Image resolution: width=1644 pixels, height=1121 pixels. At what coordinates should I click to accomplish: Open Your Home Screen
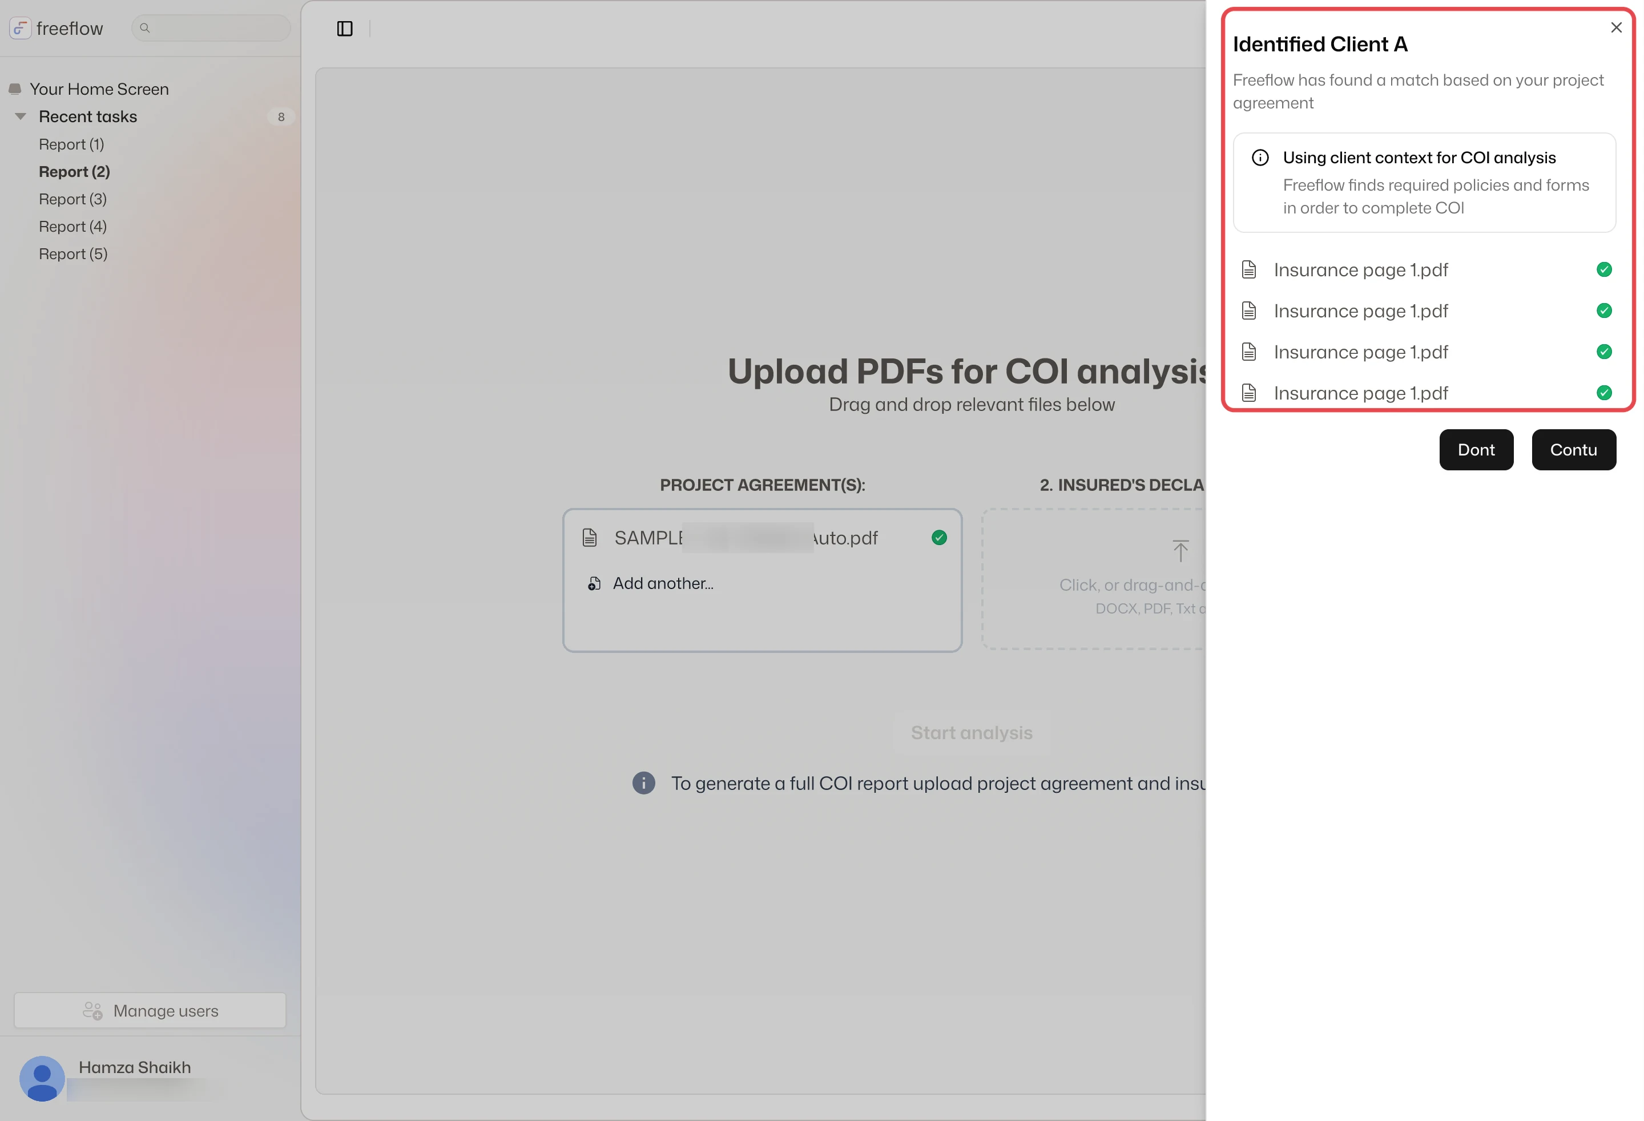click(x=99, y=89)
